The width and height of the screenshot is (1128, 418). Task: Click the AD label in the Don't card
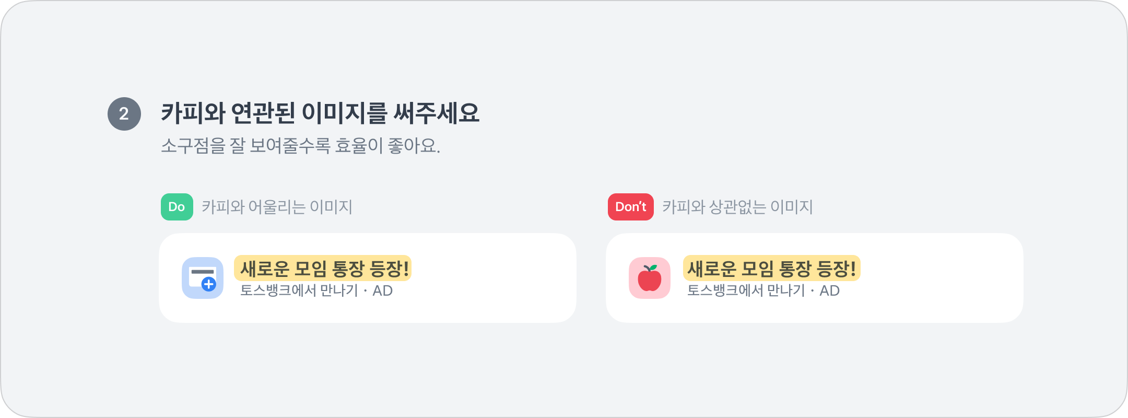829,291
